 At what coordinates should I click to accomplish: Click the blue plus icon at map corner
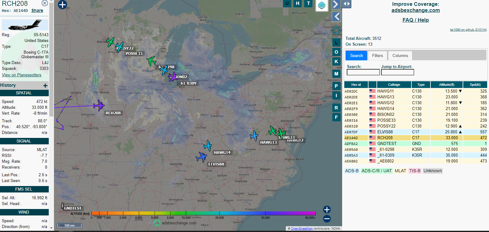coord(63,5)
